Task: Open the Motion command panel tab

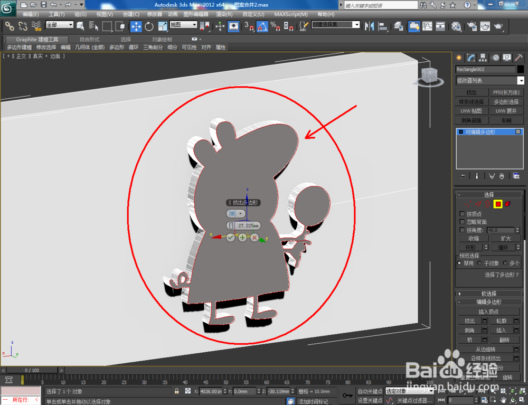Action: pyautogui.click(x=495, y=58)
